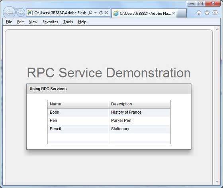The height and width of the screenshot is (188, 223).
Task: Click the page icon in address bar
Action: pyautogui.click(x=30, y=13)
